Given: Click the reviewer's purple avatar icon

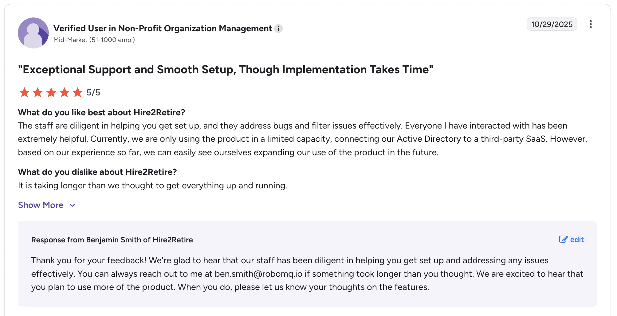Looking at the screenshot, I should coord(33,33).
